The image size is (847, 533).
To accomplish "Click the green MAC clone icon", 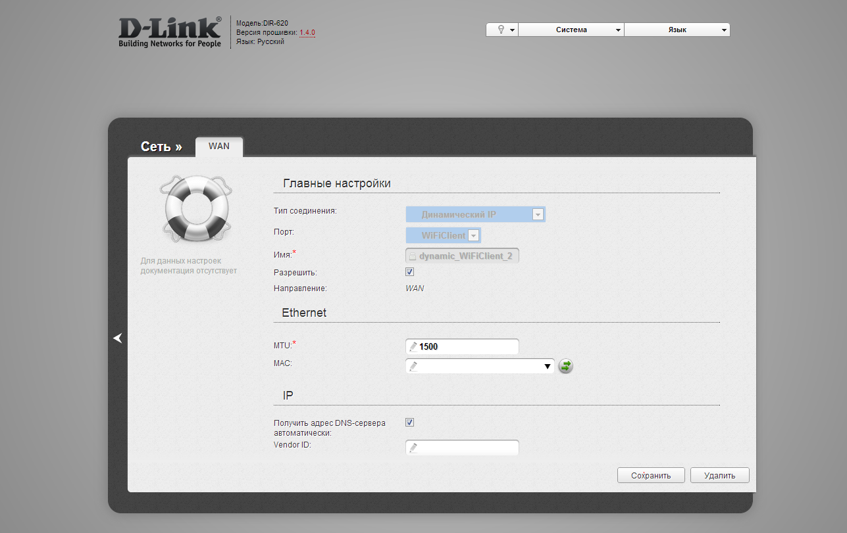I will [565, 366].
